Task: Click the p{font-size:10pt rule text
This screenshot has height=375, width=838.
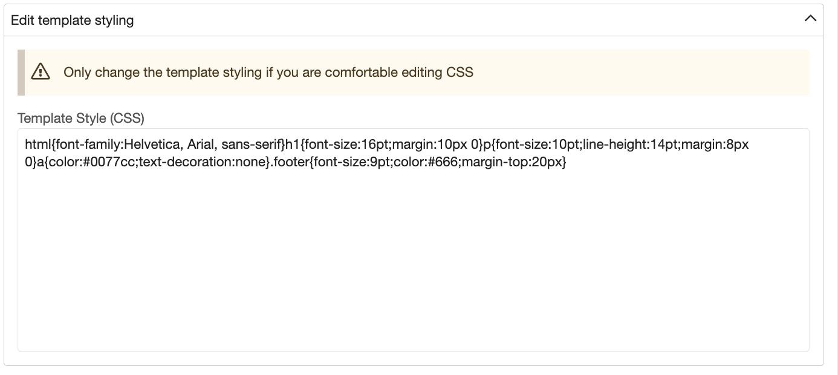Action: click(x=531, y=145)
